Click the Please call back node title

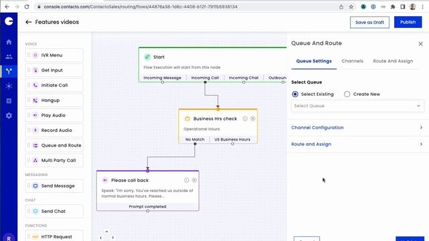[129, 180]
